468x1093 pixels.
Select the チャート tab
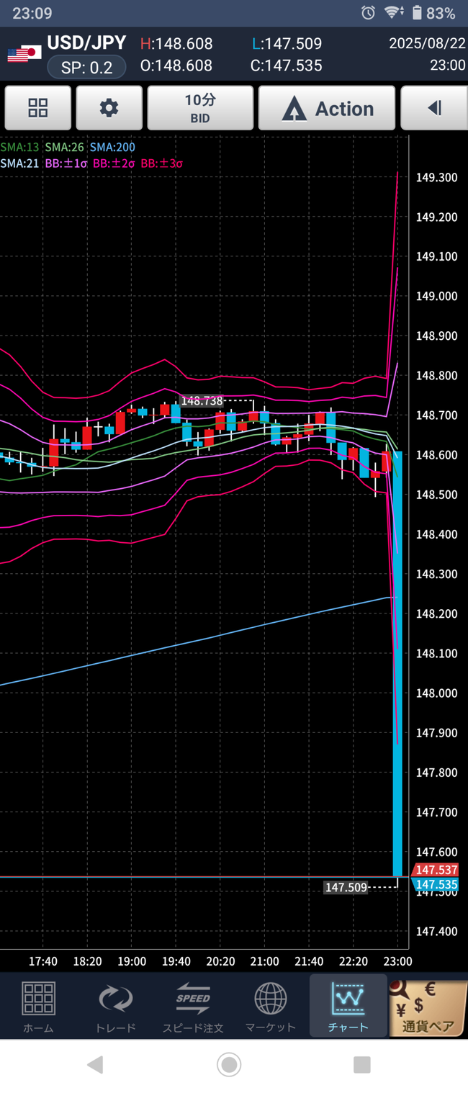(348, 1006)
